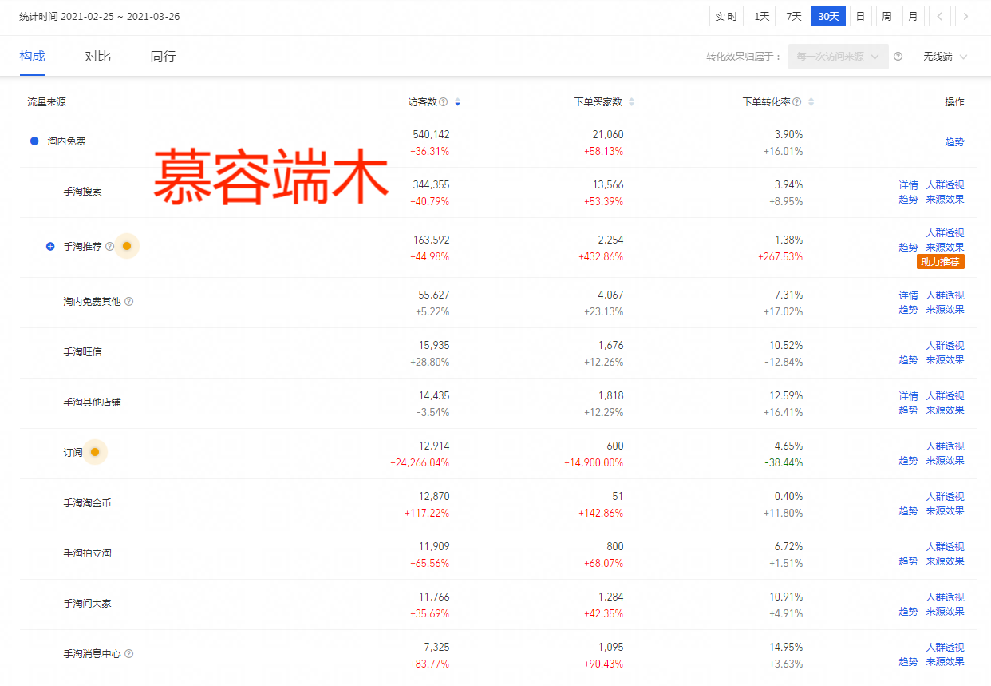The width and height of the screenshot is (991, 686).
Task: Open help icon beside 下单转化率 header
Action: coord(796,102)
